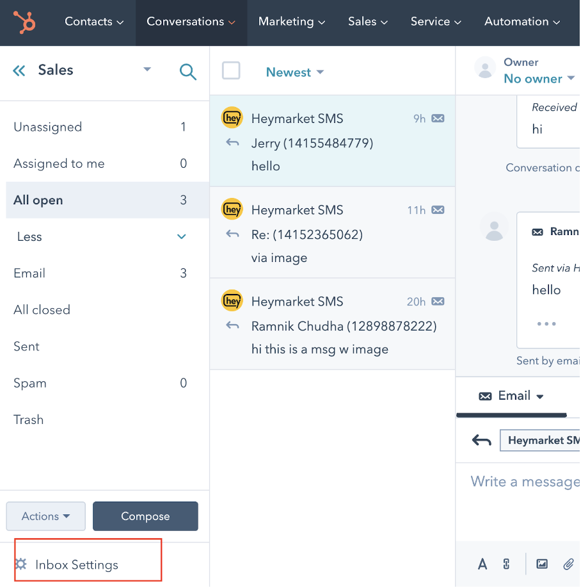Screen dimensions: 581x588
Task: Click the insert snippet icon in composer
Action: click(x=506, y=564)
